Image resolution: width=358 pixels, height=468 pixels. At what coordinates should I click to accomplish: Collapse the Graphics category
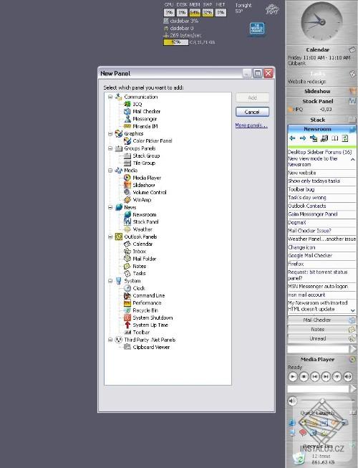pos(110,133)
